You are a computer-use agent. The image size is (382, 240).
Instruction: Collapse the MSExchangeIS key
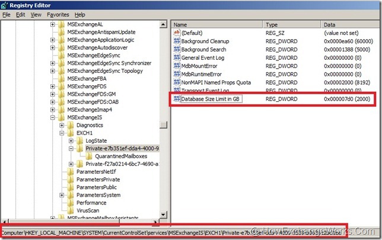pos(52,117)
